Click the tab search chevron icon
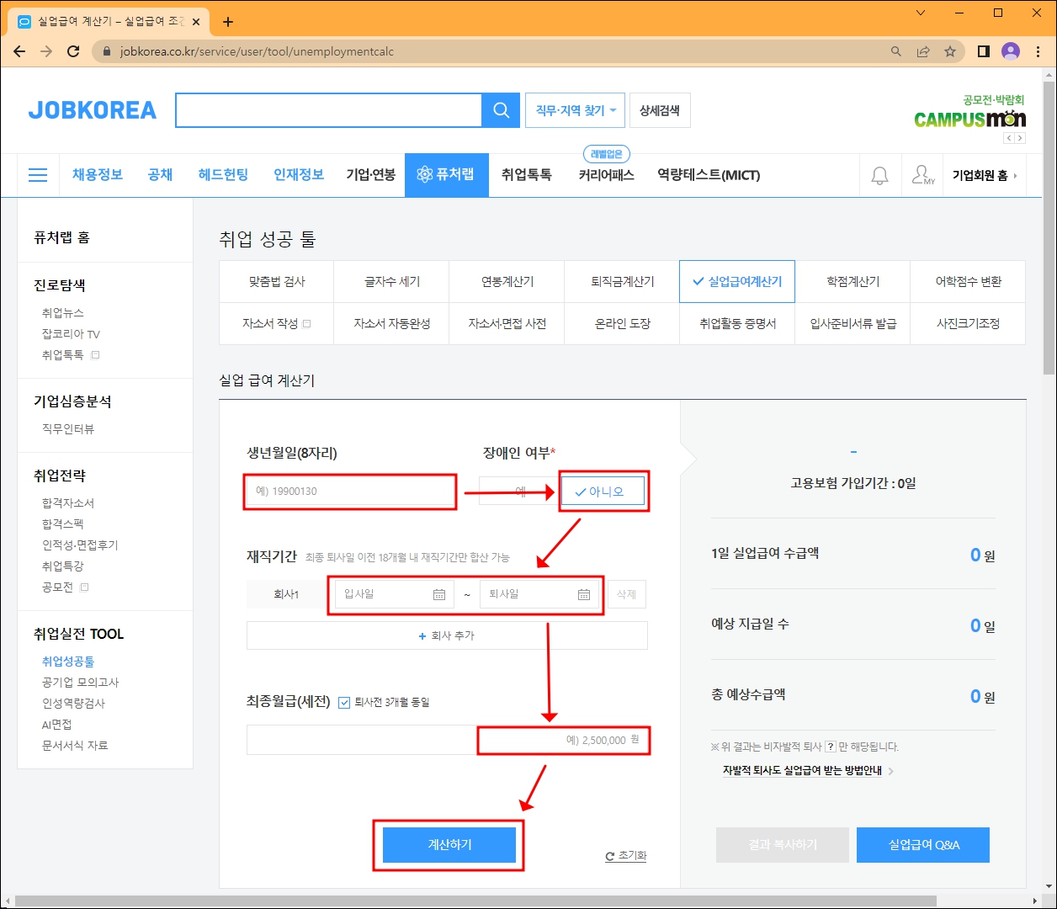The width and height of the screenshot is (1057, 909). tap(921, 13)
